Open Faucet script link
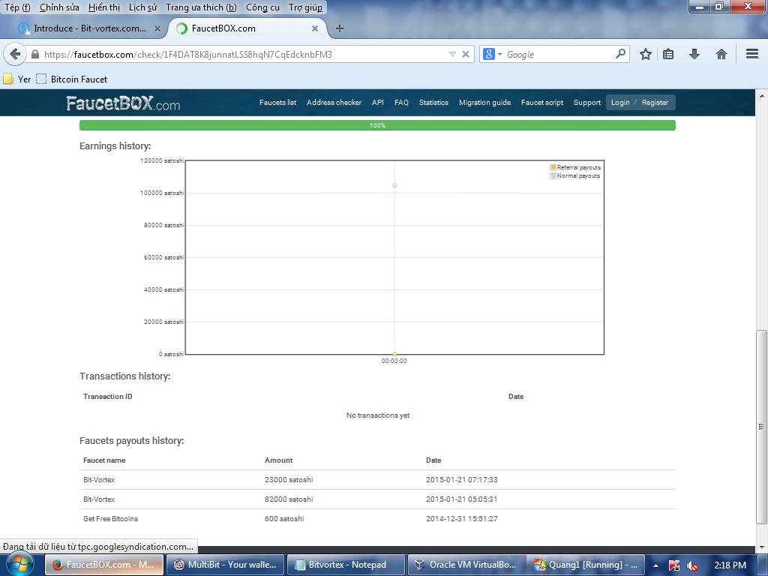 click(x=542, y=102)
